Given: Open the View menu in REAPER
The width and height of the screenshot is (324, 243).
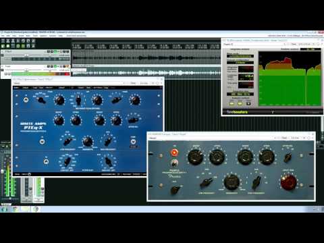Looking at the screenshot, I should coord(14,36).
